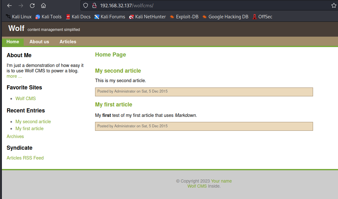Click the 'Your name' footer link
This screenshot has width=338, height=199.
point(221,181)
